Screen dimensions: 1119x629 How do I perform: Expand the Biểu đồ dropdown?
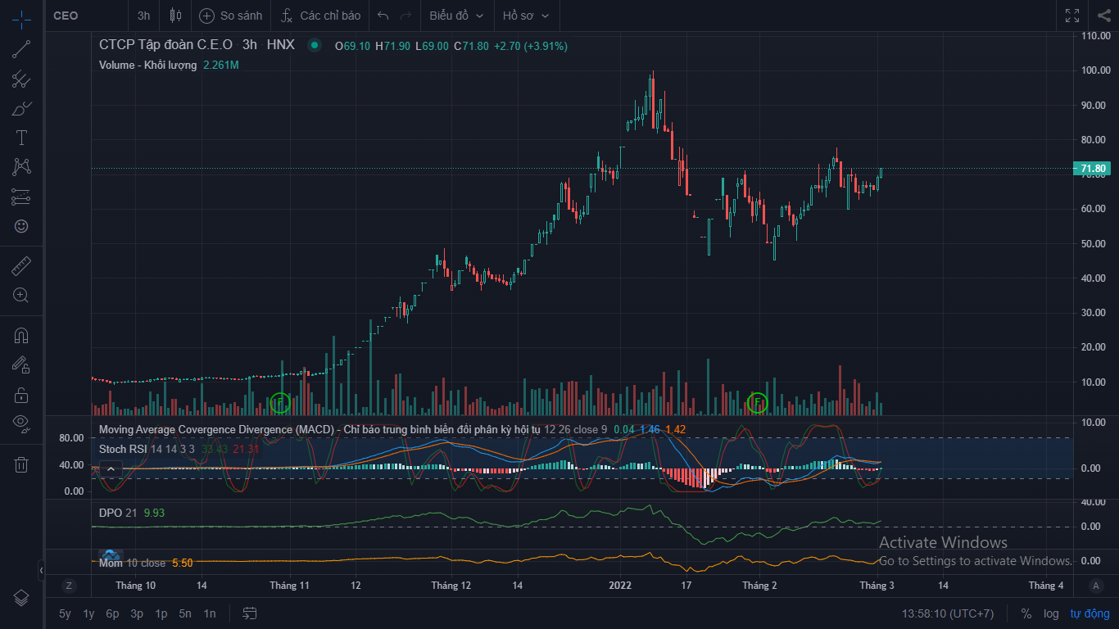(456, 16)
